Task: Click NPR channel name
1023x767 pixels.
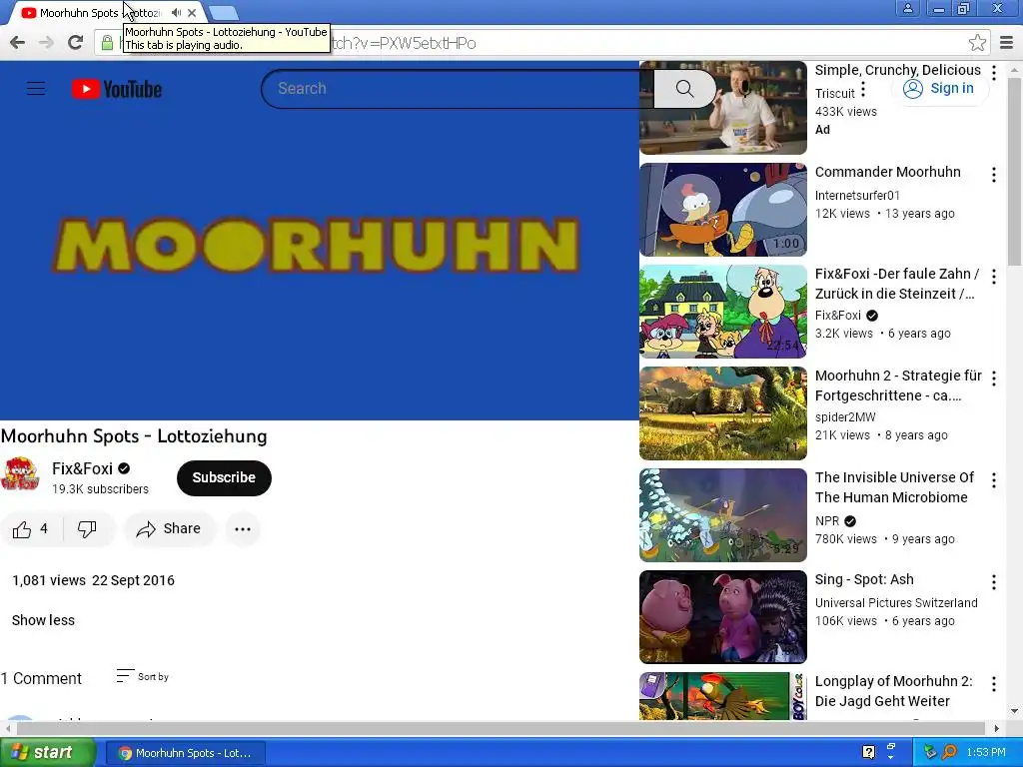Action: [826, 521]
